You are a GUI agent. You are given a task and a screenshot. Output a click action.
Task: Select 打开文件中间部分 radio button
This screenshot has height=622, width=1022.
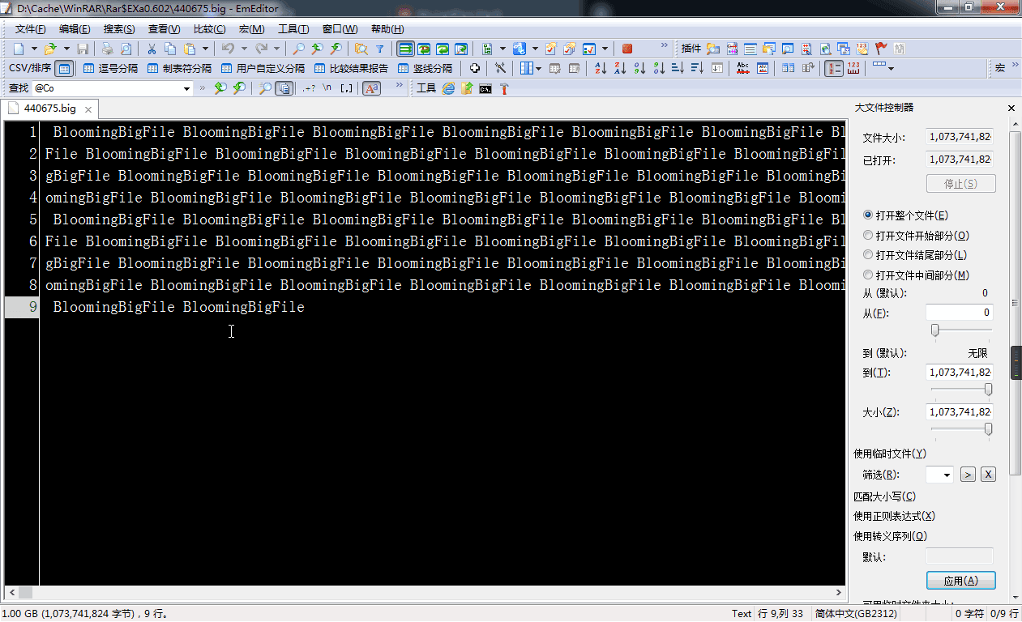click(868, 275)
